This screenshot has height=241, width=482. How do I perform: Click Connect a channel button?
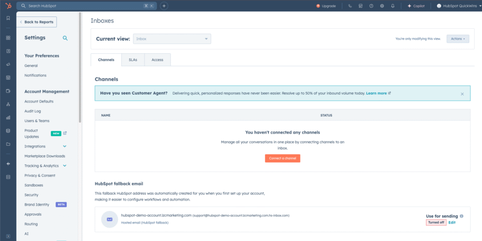[x=282, y=158]
